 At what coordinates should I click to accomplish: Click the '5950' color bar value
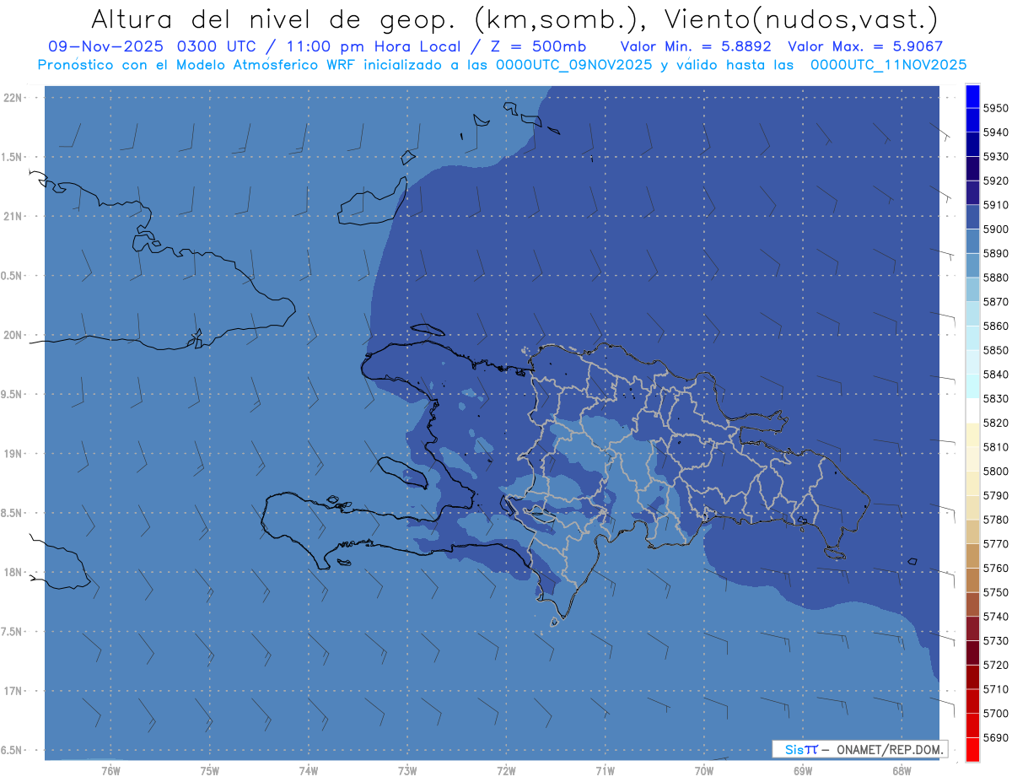996,109
